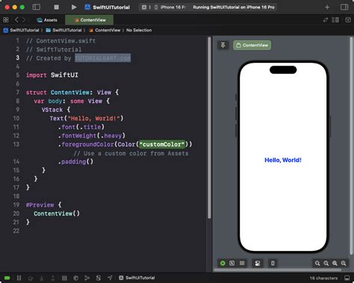Click the code review arrows icon
Screen dimensions: 354x283
pyautogui.click(x=326, y=20)
